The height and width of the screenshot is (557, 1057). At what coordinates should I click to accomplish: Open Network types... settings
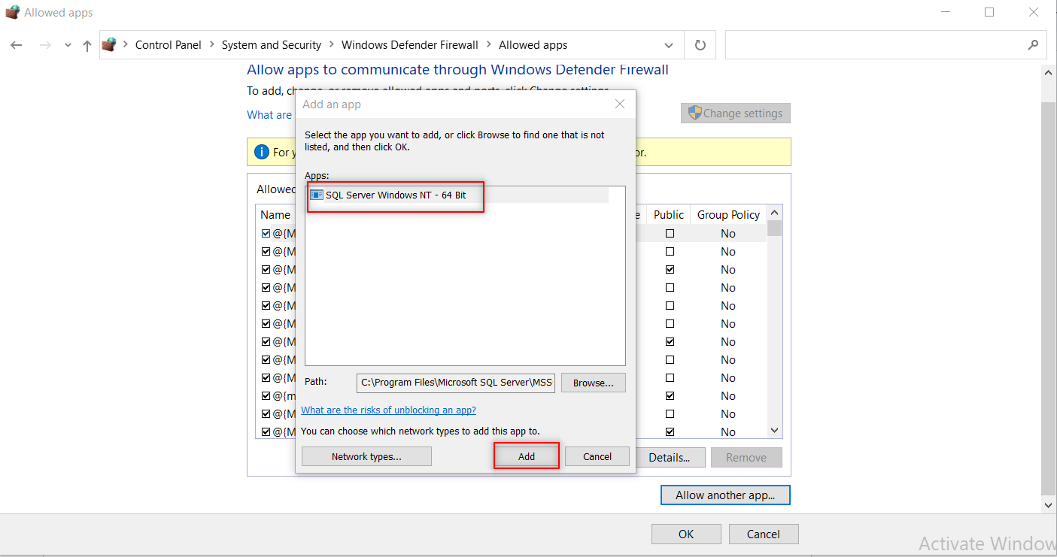pos(366,456)
